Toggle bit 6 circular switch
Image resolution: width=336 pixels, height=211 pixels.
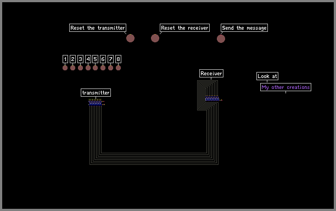[103, 68]
